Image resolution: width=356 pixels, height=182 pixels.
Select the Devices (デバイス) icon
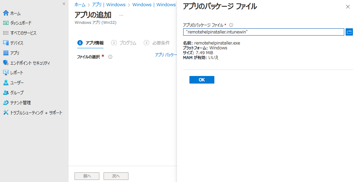point(6,43)
